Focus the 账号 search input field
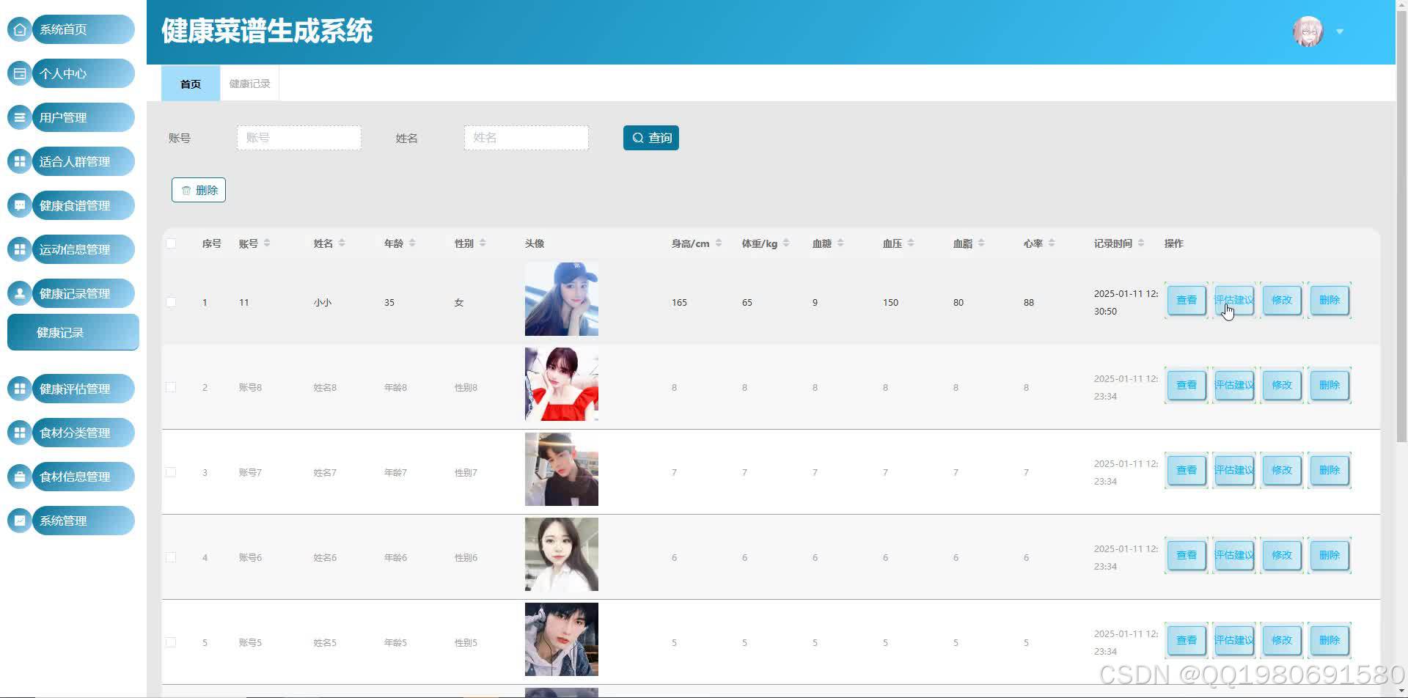The height and width of the screenshot is (698, 1408). click(x=299, y=138)
